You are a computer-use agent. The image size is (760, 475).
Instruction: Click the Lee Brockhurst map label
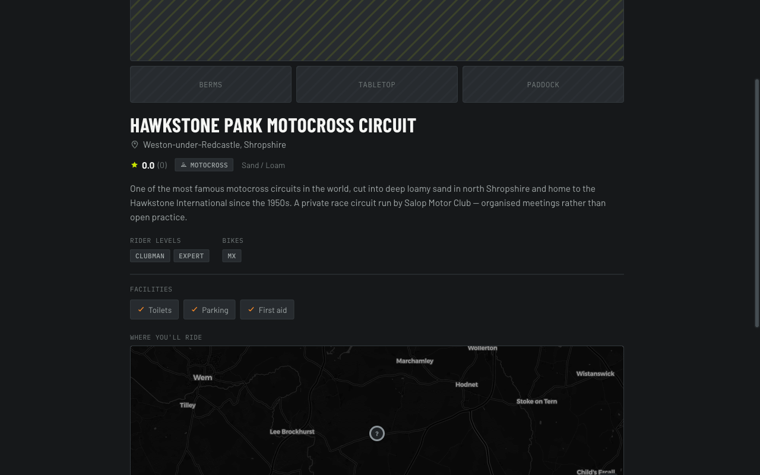click(292, 432)
